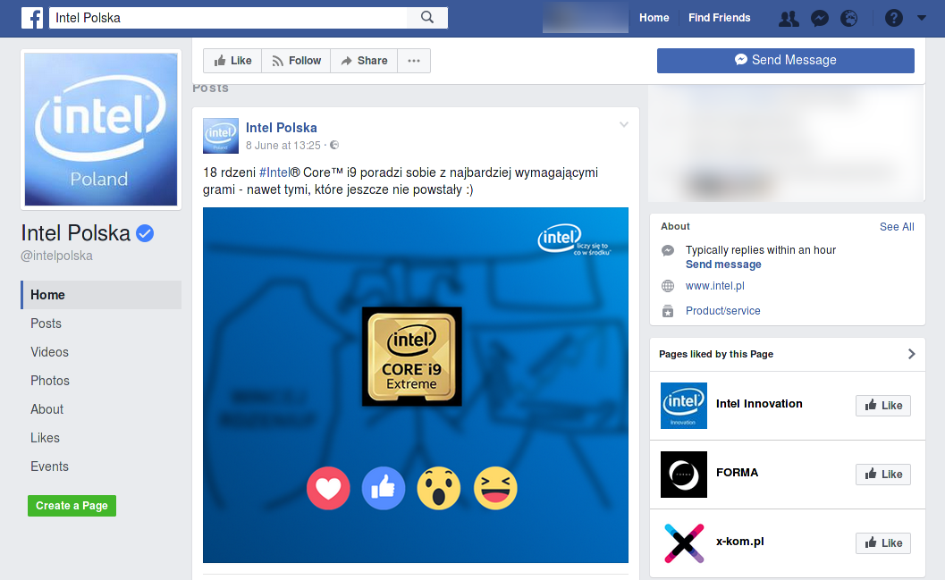This screenshot has height=580, width=945.
Task: Click the heart Love reaction
Action: pos(328,488)
